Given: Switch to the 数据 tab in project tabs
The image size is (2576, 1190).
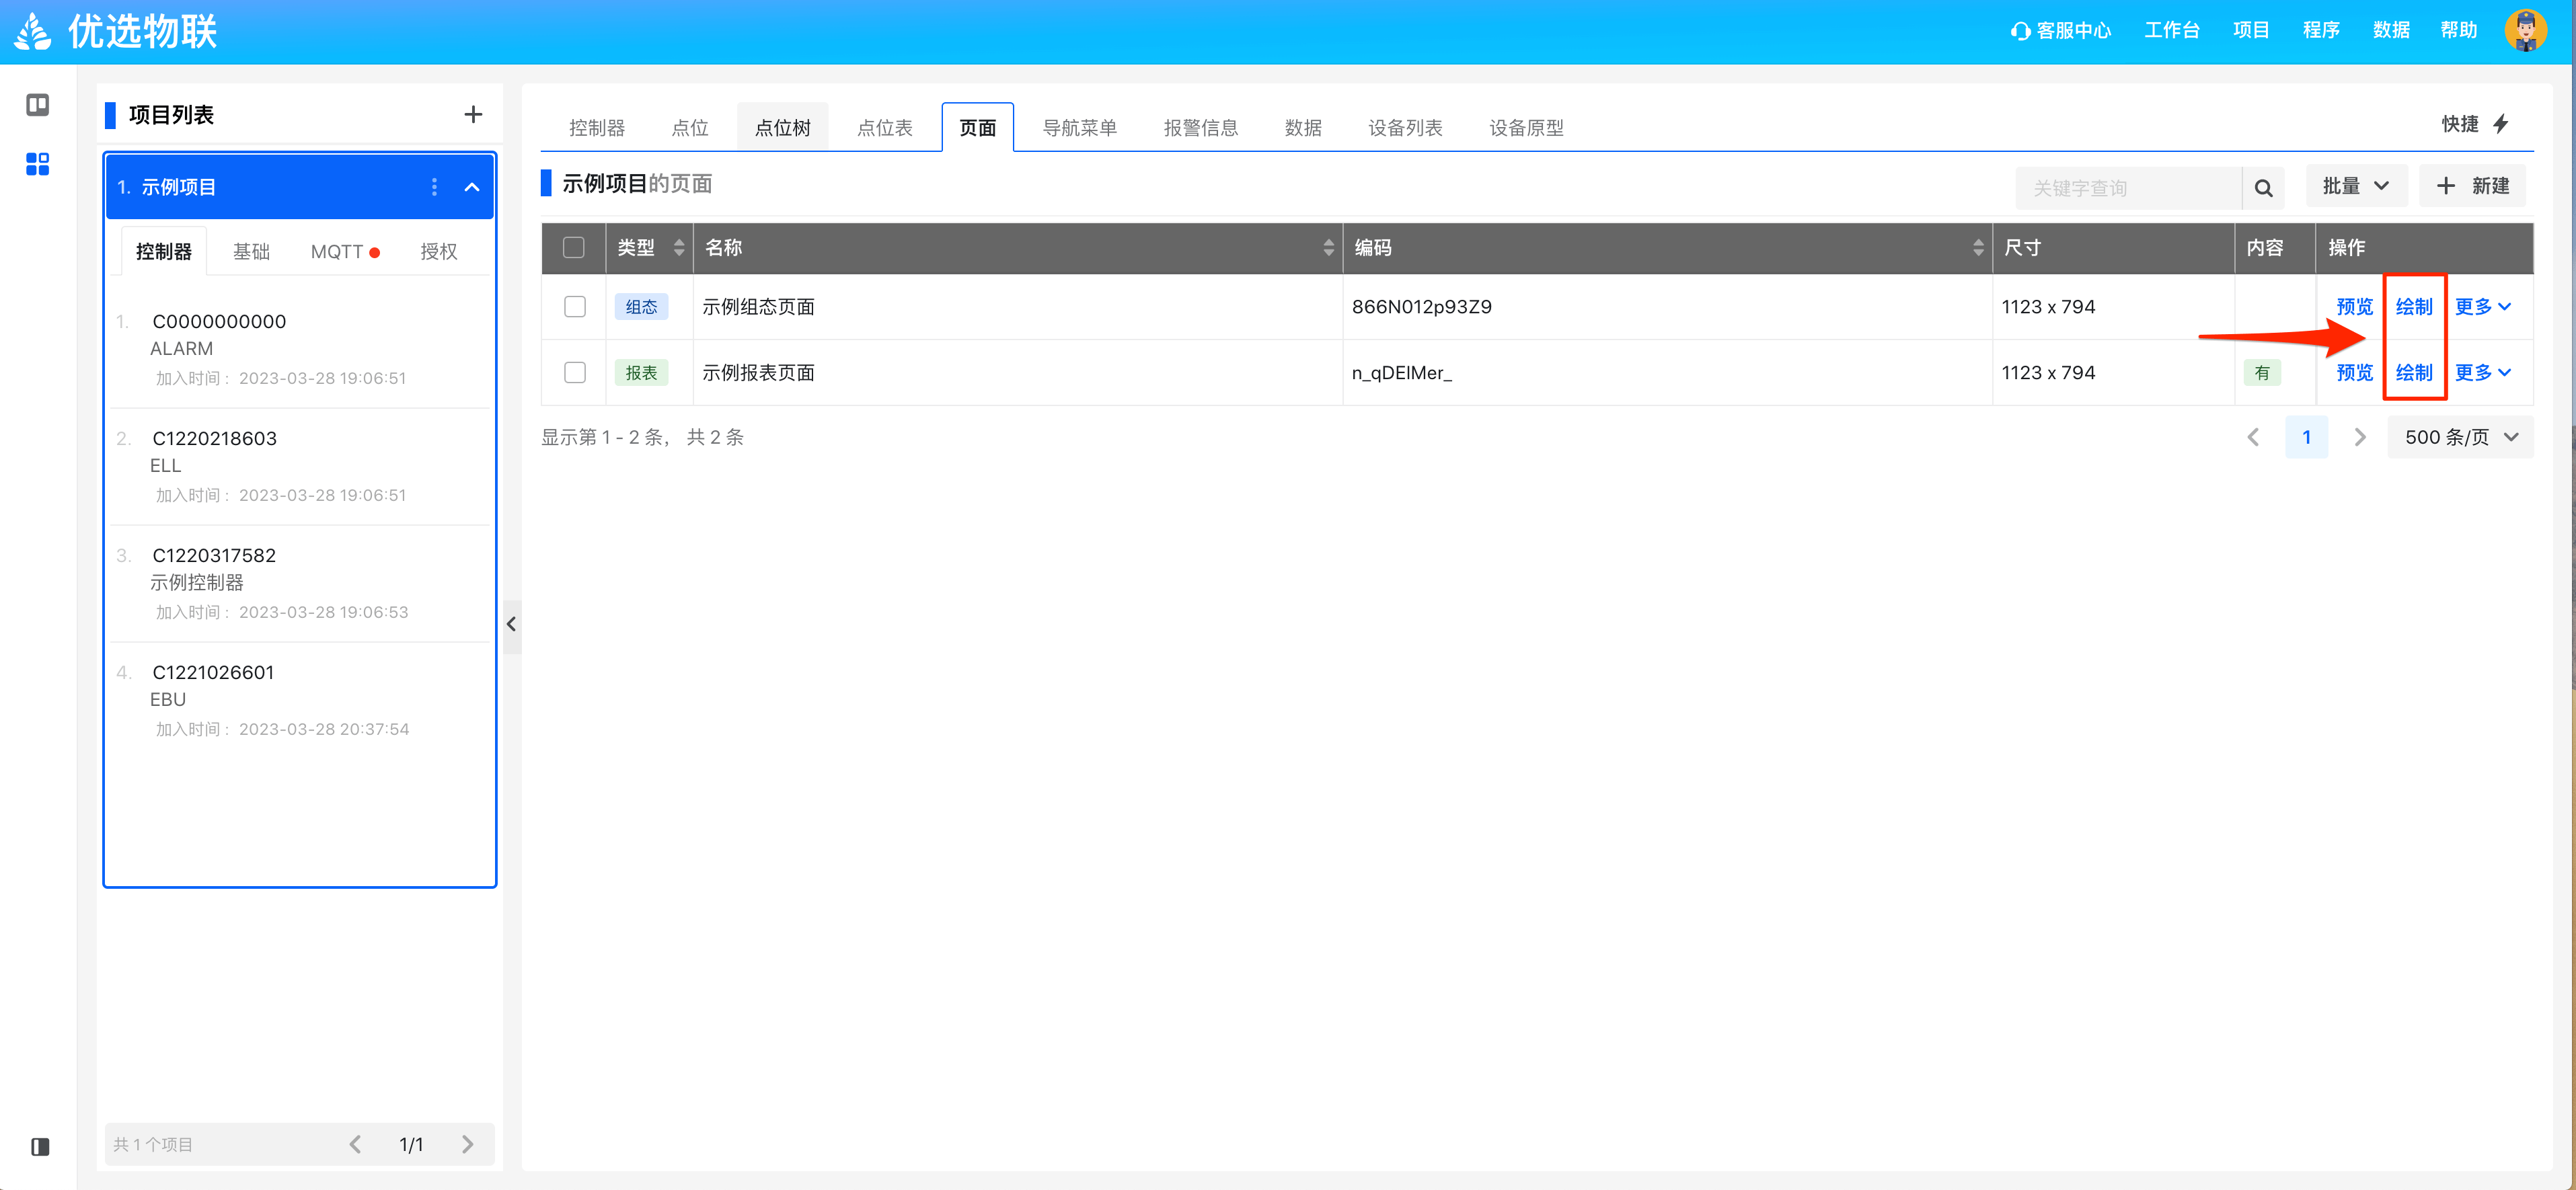Looking at the screenshot, I should [1303, 128].
